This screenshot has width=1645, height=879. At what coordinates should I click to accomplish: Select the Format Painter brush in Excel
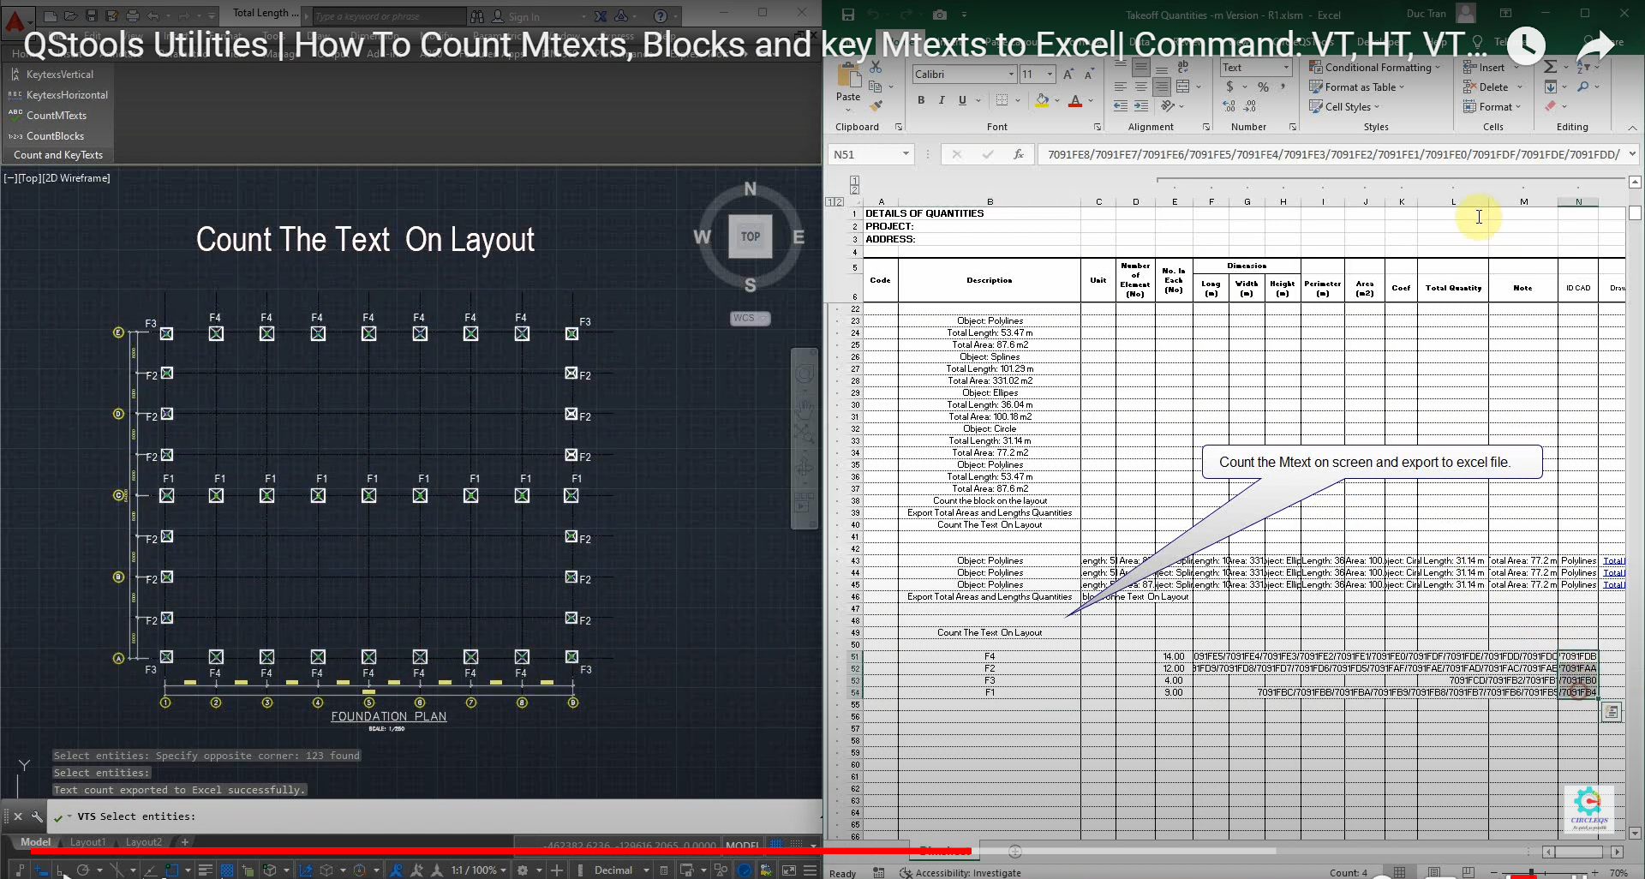876,105
